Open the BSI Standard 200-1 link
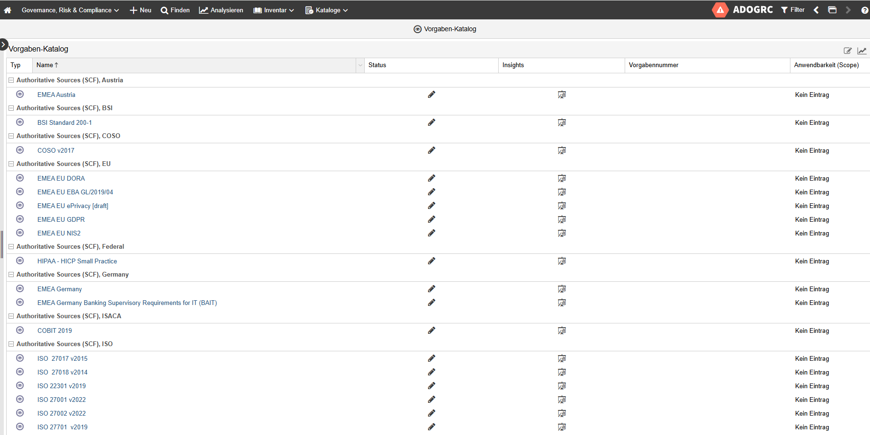Screen dimensions: 870x435 point(64,123)
